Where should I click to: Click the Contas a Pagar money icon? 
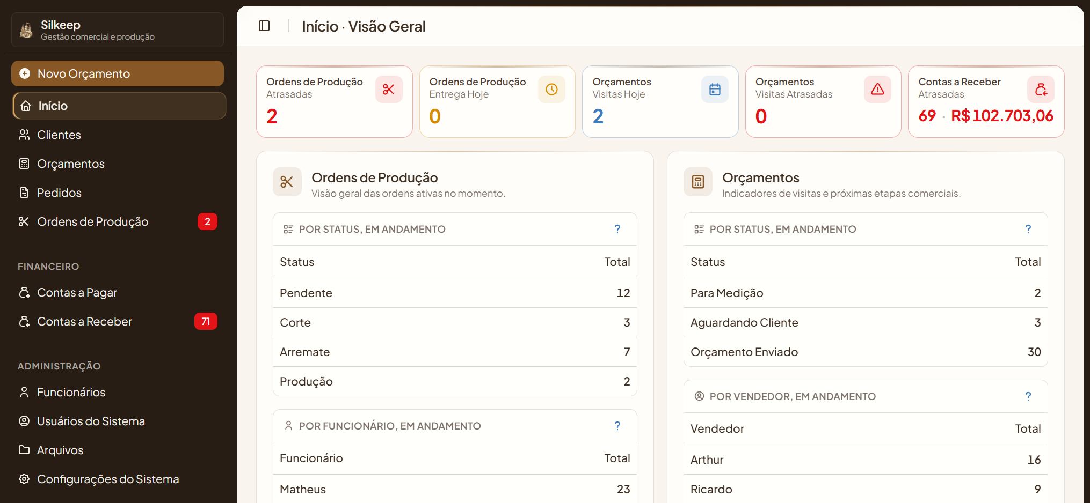click(24, 292)
